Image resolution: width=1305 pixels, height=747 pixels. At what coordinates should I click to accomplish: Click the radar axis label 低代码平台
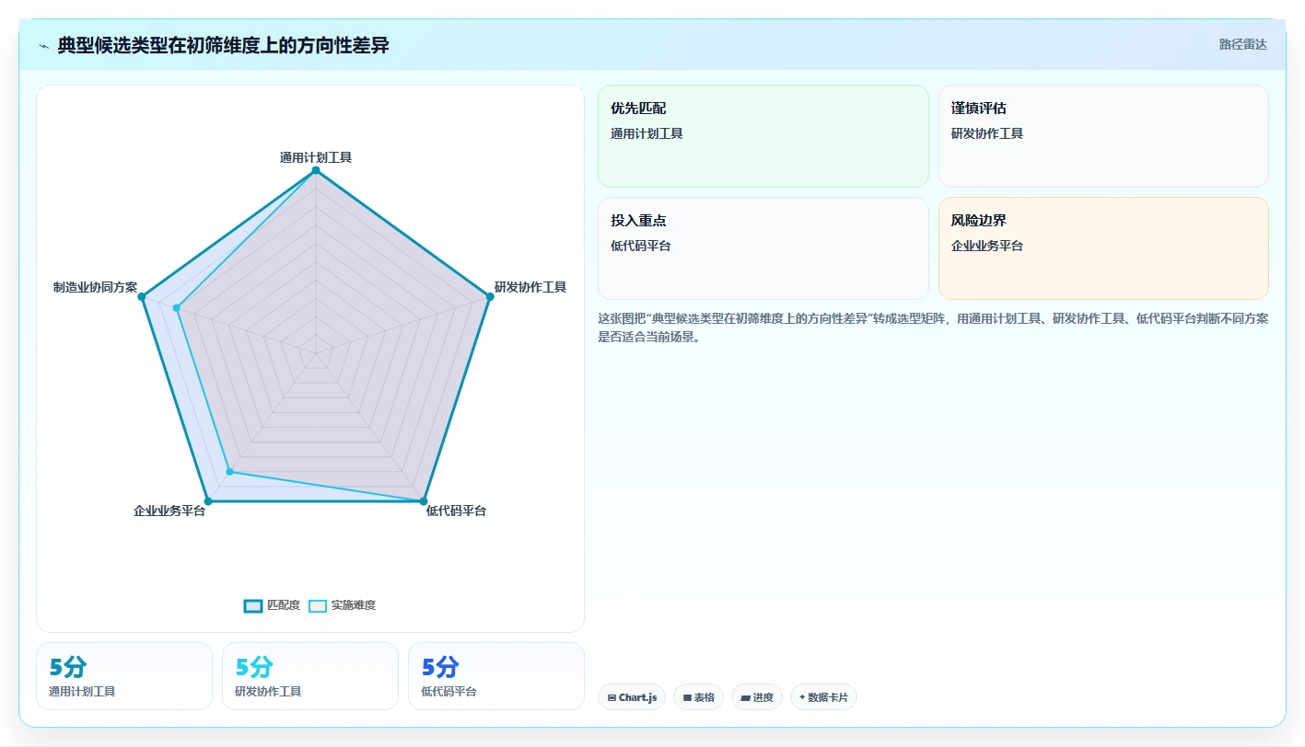point(456,511)
